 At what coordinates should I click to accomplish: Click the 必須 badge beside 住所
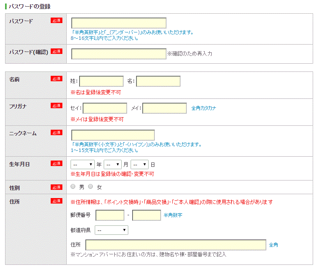point(57,202)
